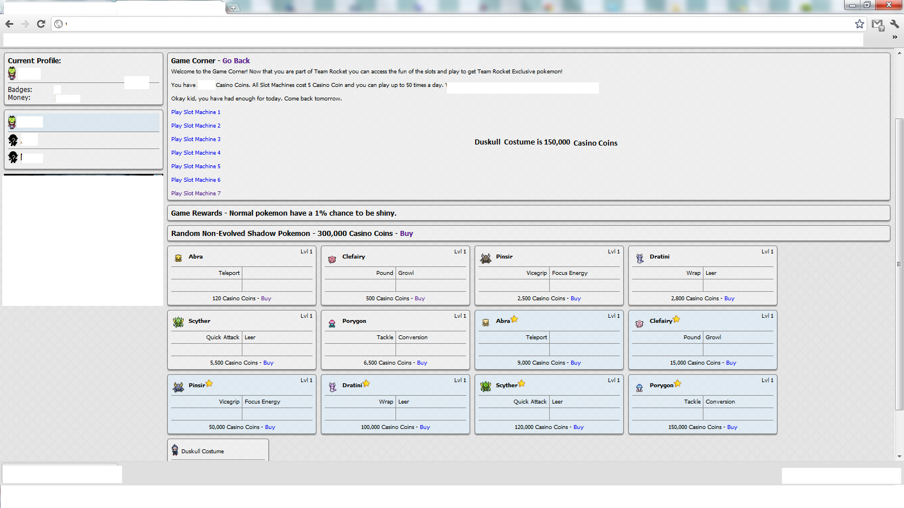
Task: Buy shiny Dratini for 100,000 Casino Coins
Action: [x=425, y=427]
